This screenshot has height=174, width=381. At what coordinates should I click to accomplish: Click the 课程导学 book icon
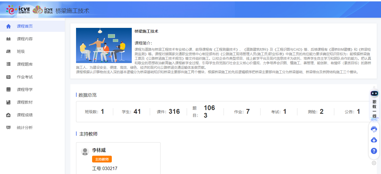click(8, 90)
